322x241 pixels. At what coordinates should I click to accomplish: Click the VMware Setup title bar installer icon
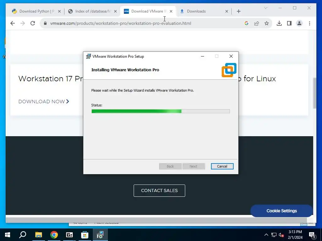point(88,56)
